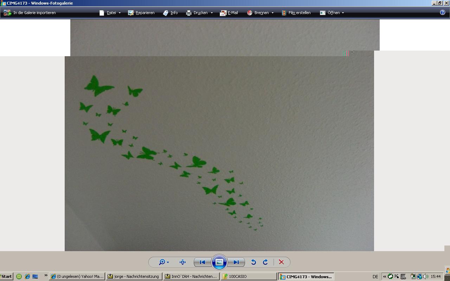Image resolution: width=450 pixels, height=281 pixels.
Task: Go to the next photo
Action: [236, 262]
